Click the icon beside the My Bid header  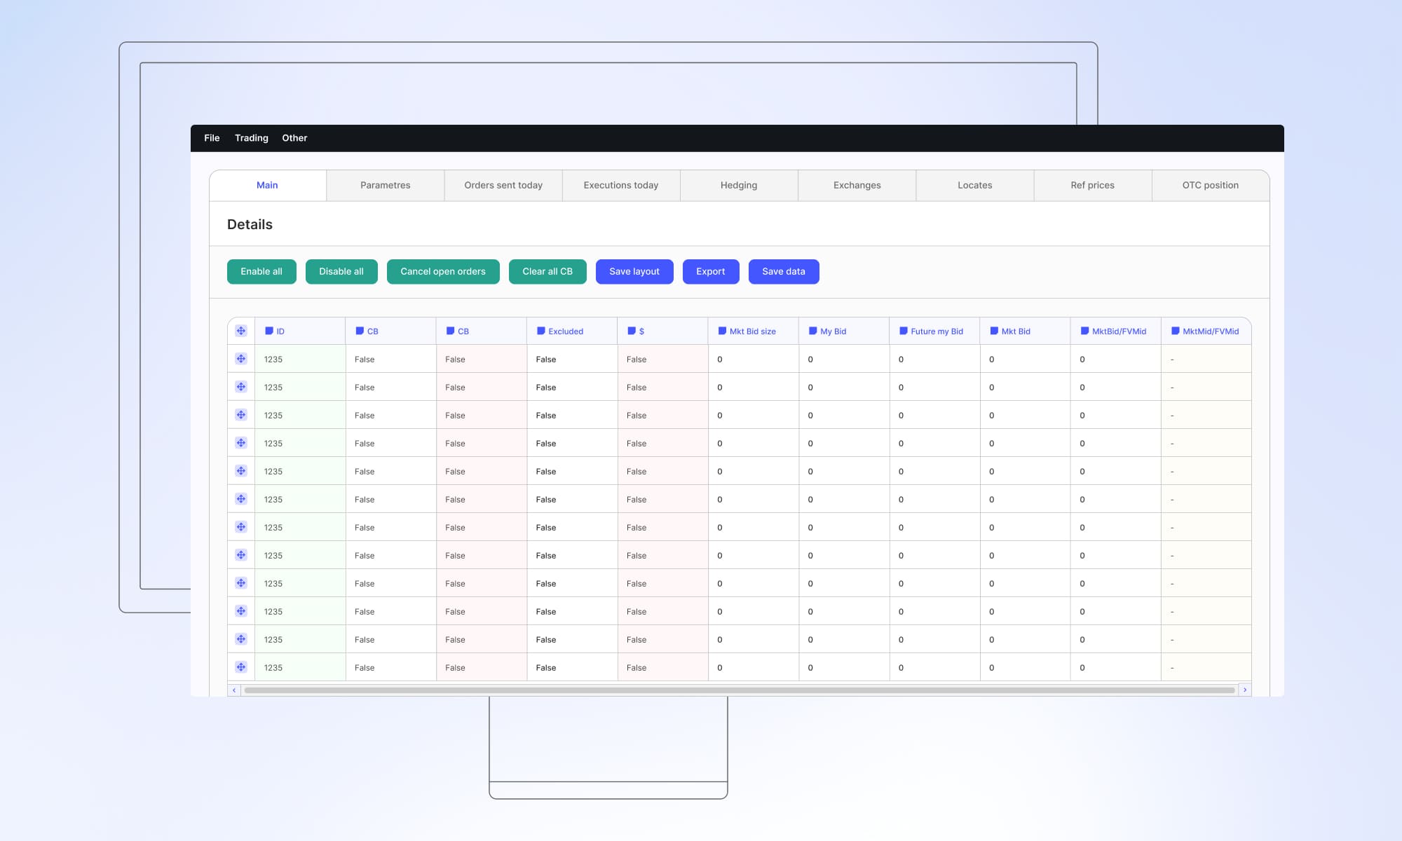pos(813,331)
